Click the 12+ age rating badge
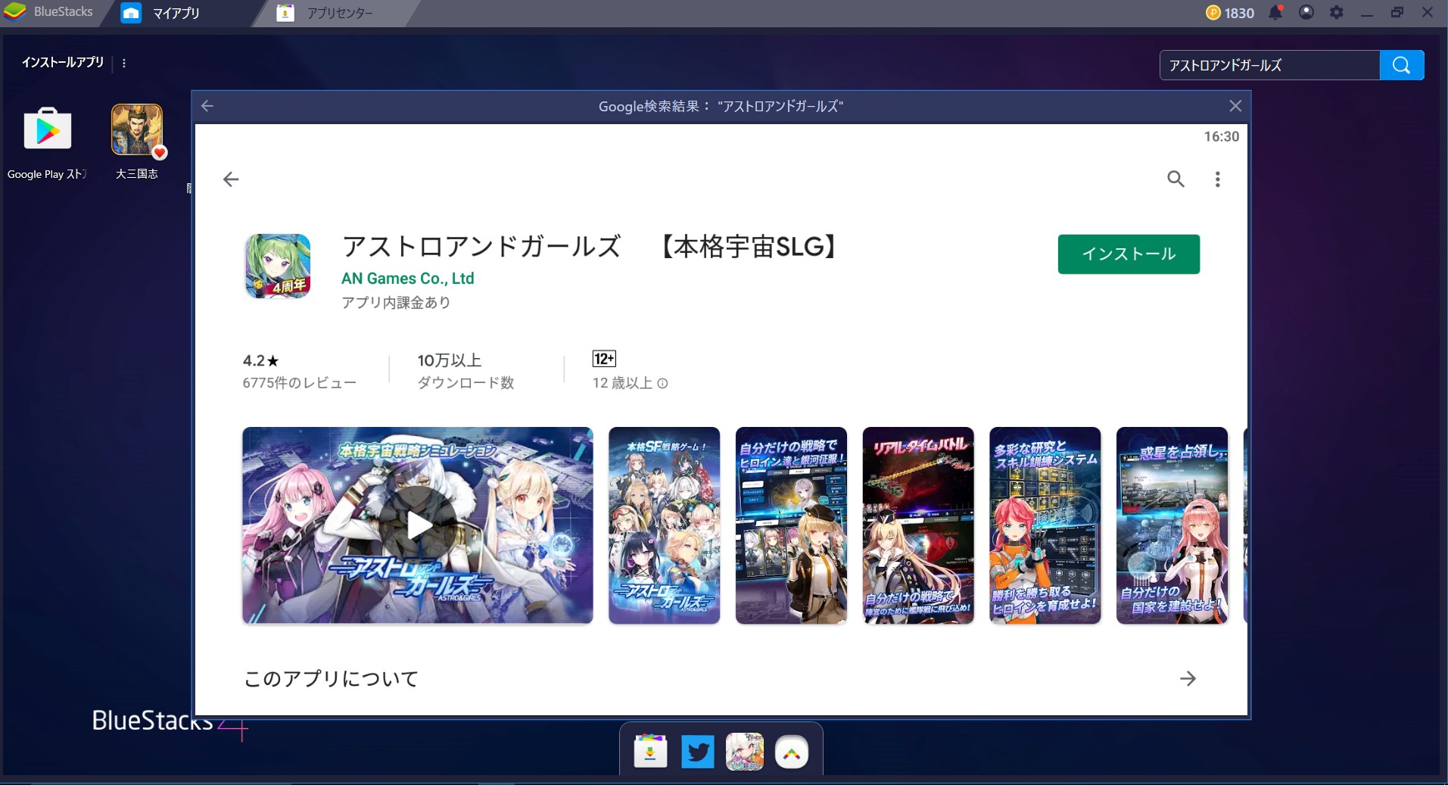The image size is (1448, 785). click(604, 359)
